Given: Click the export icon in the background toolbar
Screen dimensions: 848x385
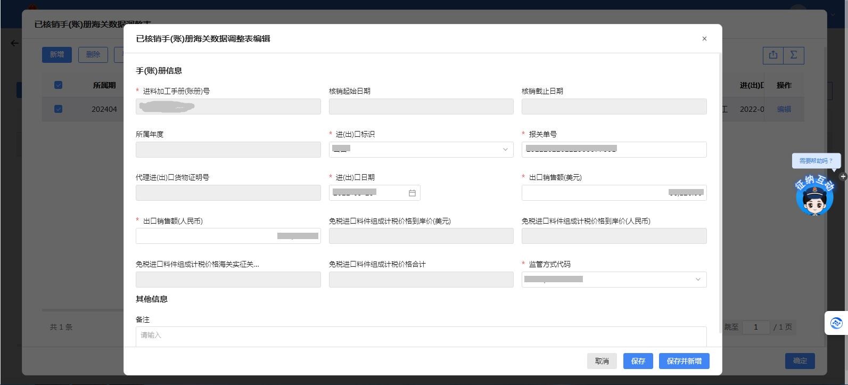Looking at the screenshot, I should click(773, 55).
